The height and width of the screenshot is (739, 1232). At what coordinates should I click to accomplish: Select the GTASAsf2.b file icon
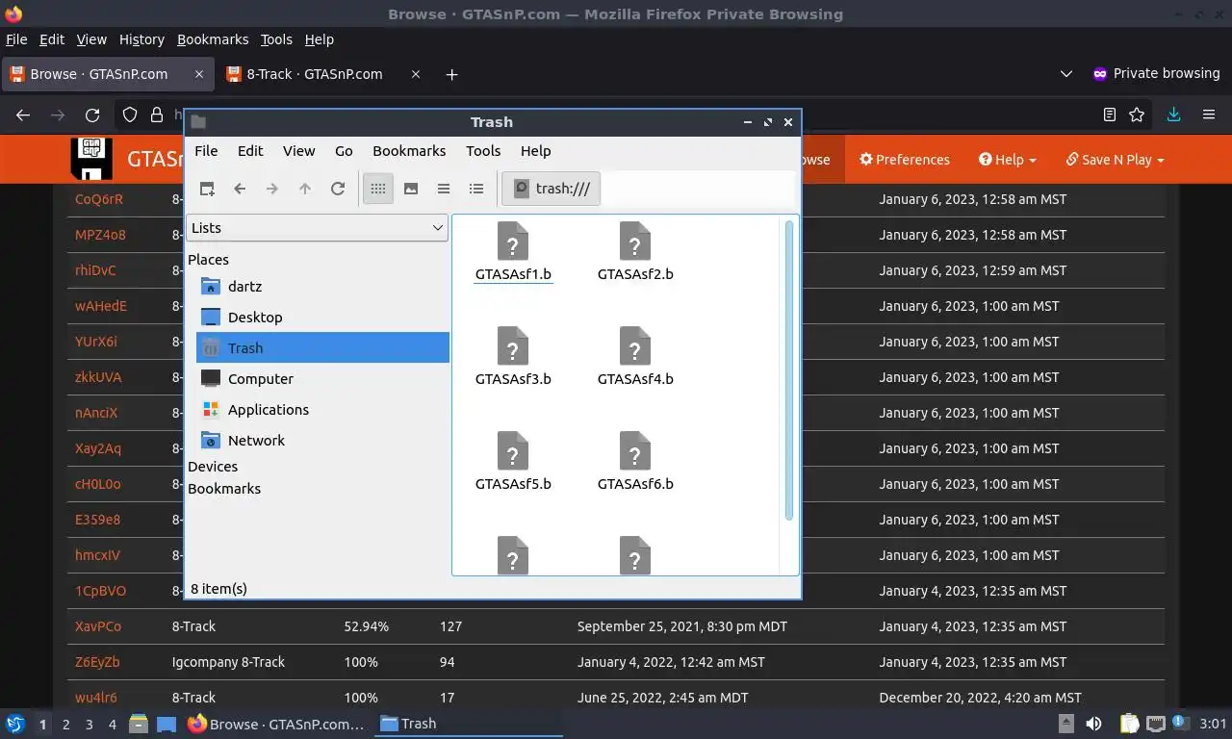[x=635, y=242]
